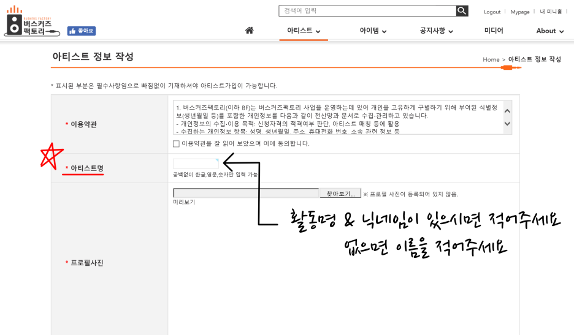Screen dimensions: 574x335
Task: Expand the 아티스트 menu
Action: click(x=304, y=31)
